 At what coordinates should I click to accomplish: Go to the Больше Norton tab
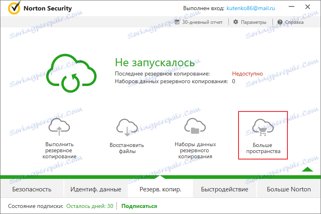pos(289,189)
